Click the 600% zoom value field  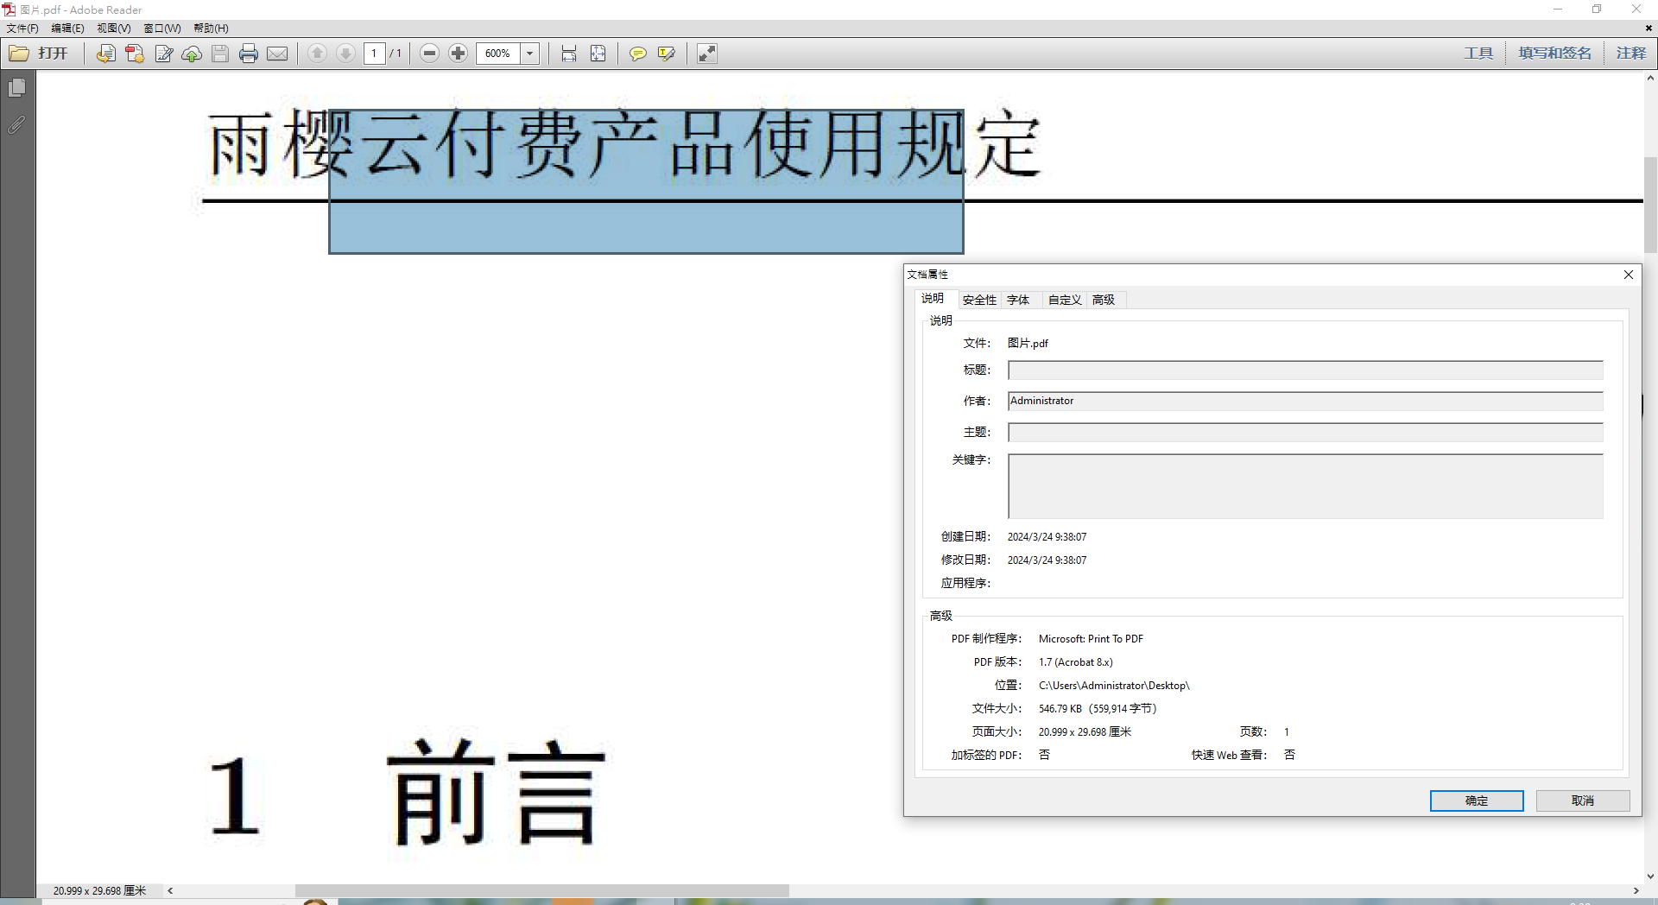498,54
